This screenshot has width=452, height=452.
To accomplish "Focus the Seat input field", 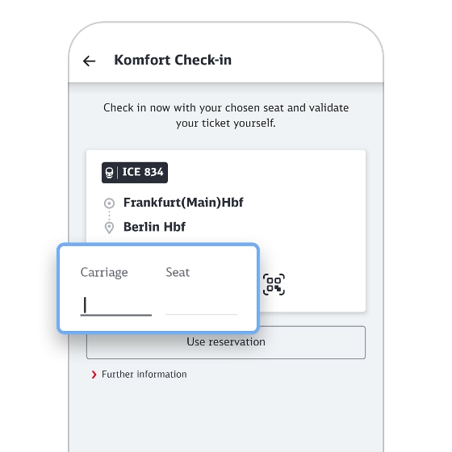I will pos(201,305).
